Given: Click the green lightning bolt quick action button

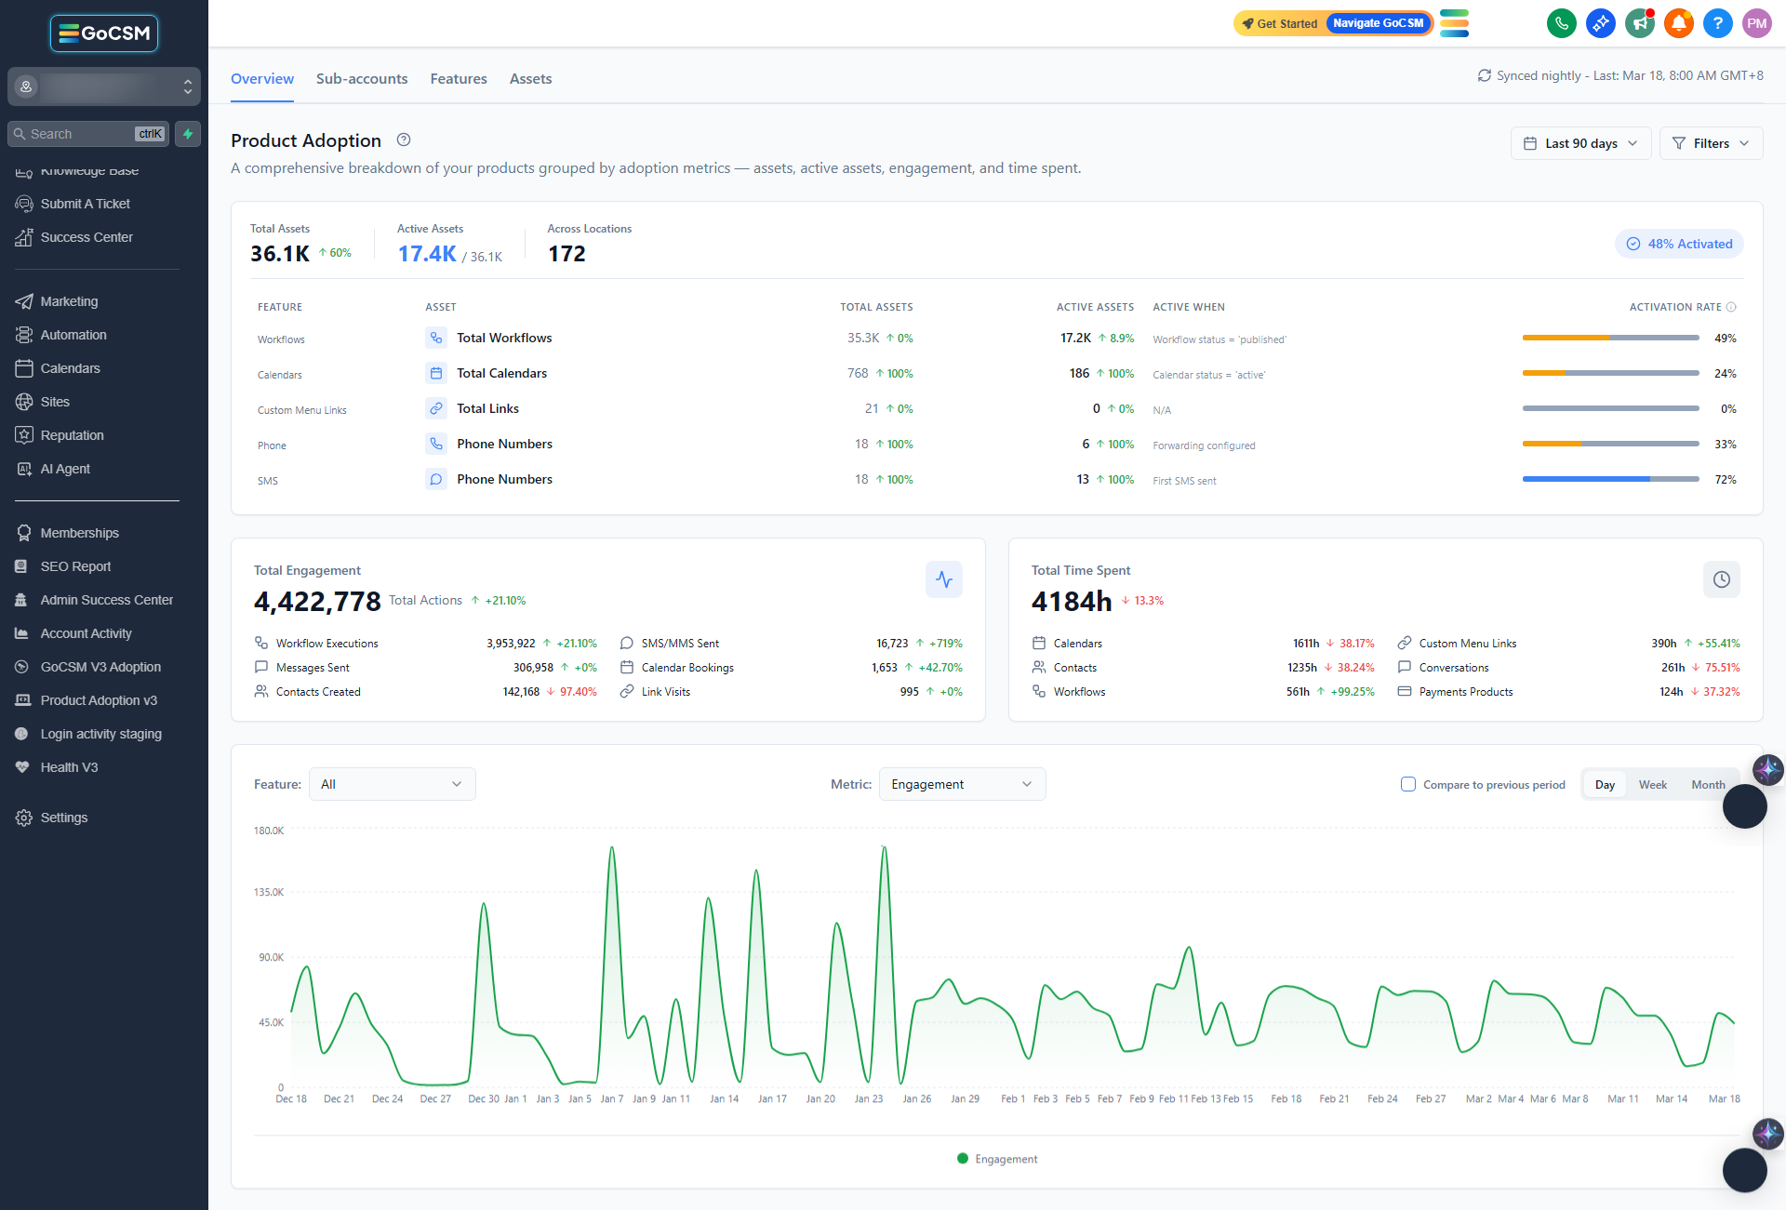Looking at the screenshot, I should point(188,134).
